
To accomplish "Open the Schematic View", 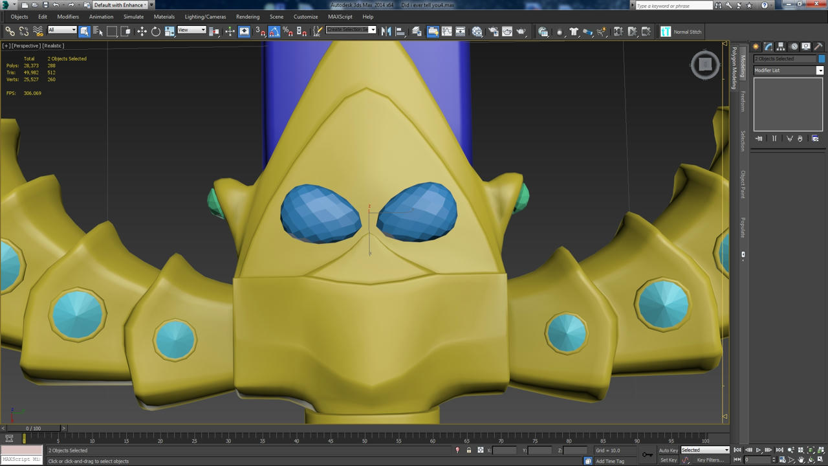I will [461, 31].
